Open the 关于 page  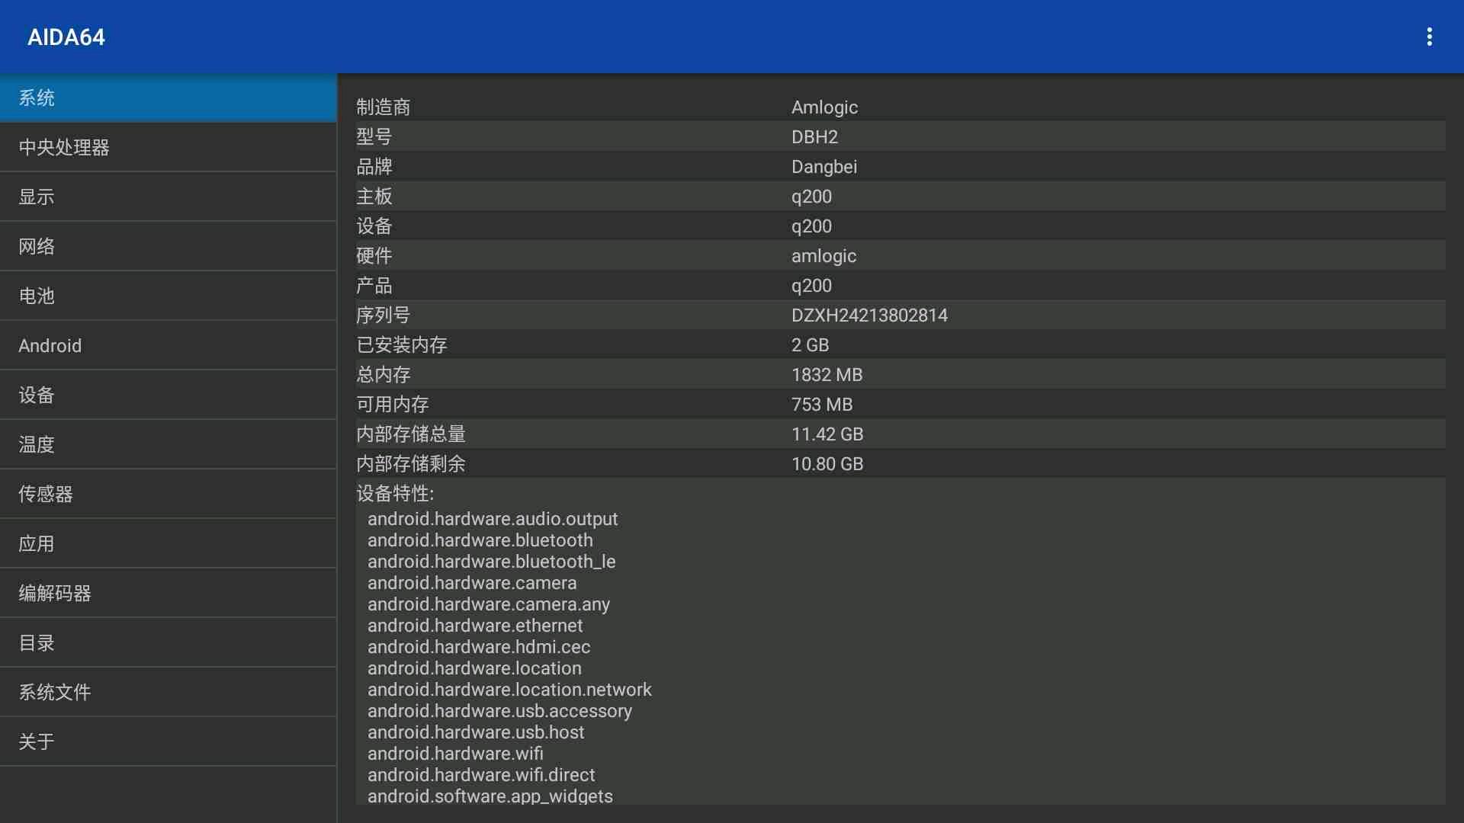pos(168,741)
